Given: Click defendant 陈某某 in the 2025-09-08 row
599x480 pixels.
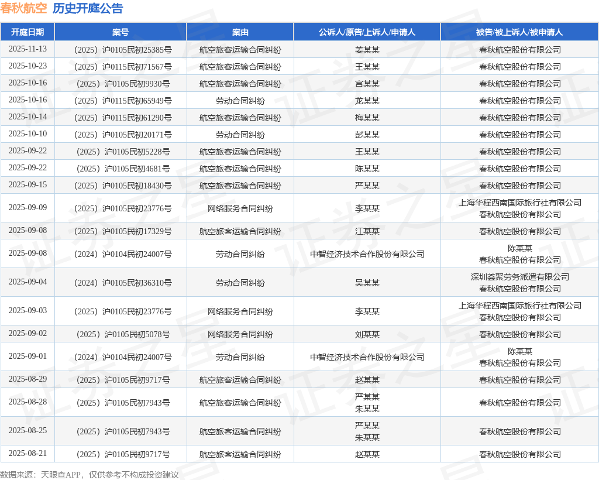Looking at the screenshot, I should tap(520, 248).
